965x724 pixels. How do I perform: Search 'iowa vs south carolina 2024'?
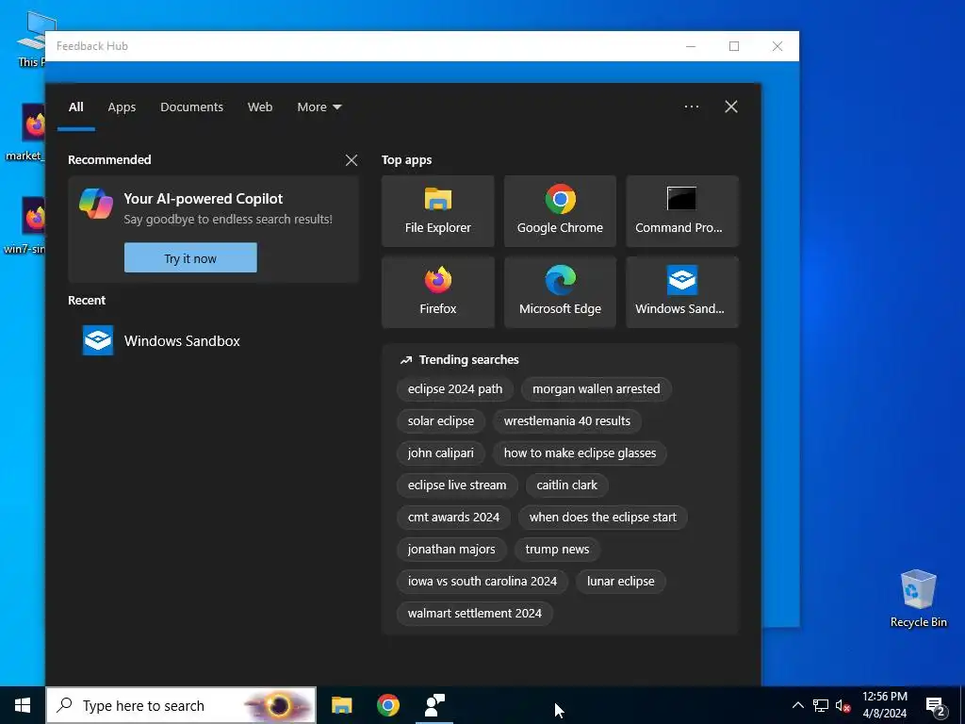coord(482,581)
